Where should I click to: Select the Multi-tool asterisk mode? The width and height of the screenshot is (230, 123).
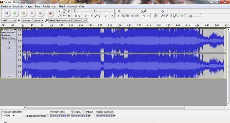pos(69,16)
